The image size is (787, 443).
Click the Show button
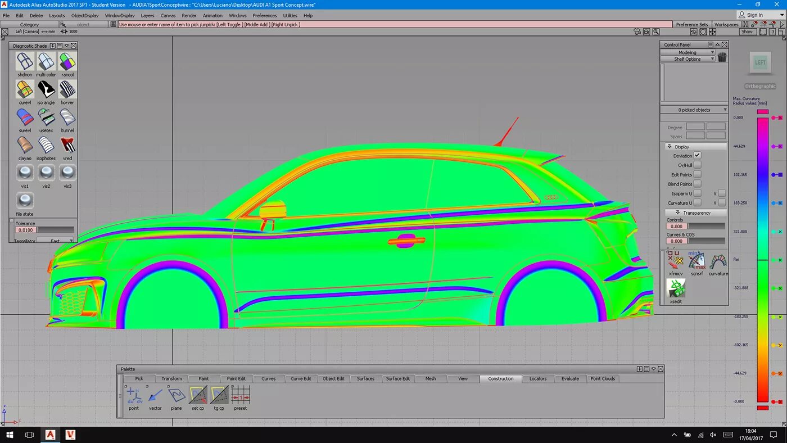747,31
